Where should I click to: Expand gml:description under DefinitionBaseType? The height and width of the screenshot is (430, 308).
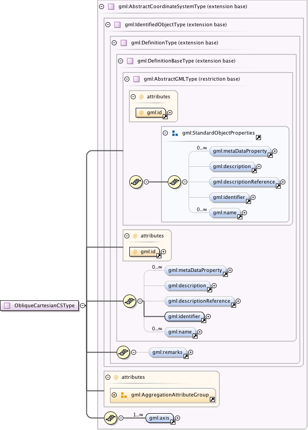(214, 285)
